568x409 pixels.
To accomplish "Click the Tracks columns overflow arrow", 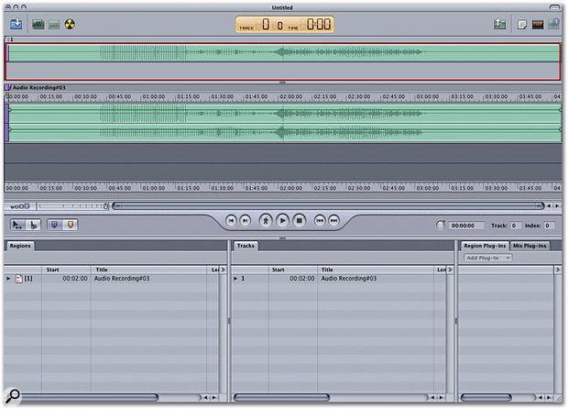I will coord(450,270).
